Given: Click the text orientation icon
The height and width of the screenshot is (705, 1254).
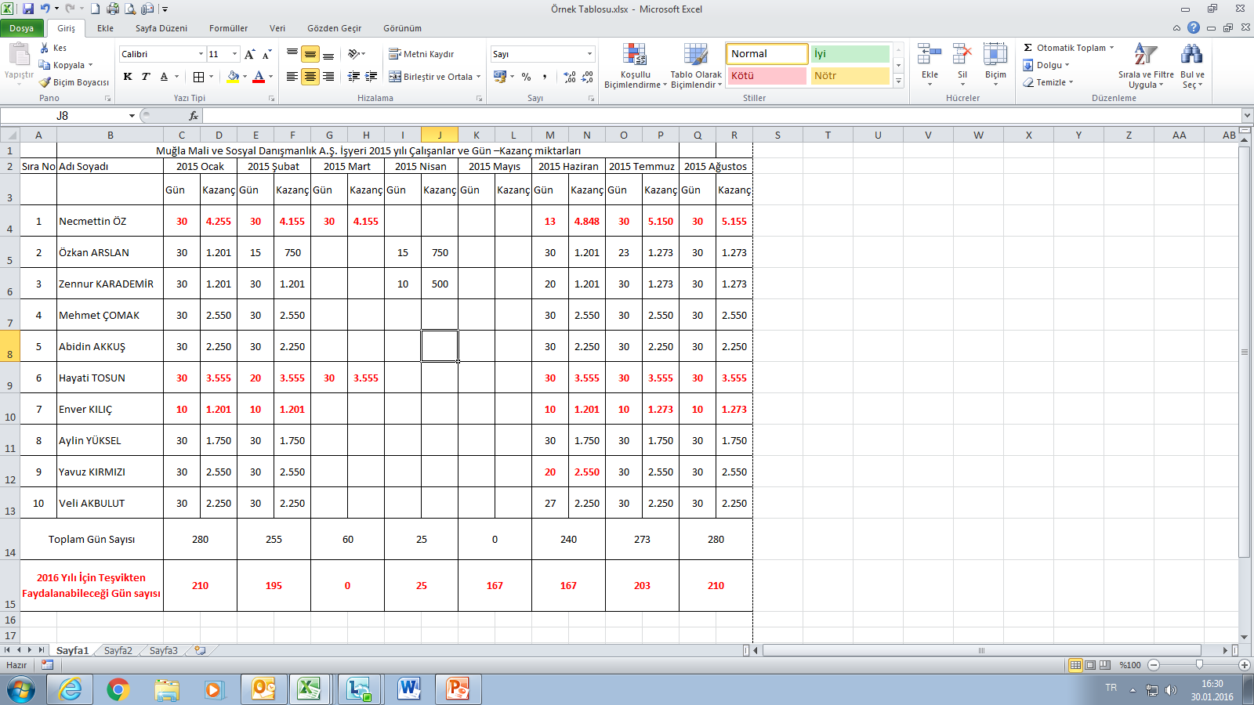Looking at the screenshot, I should [354, 54].
